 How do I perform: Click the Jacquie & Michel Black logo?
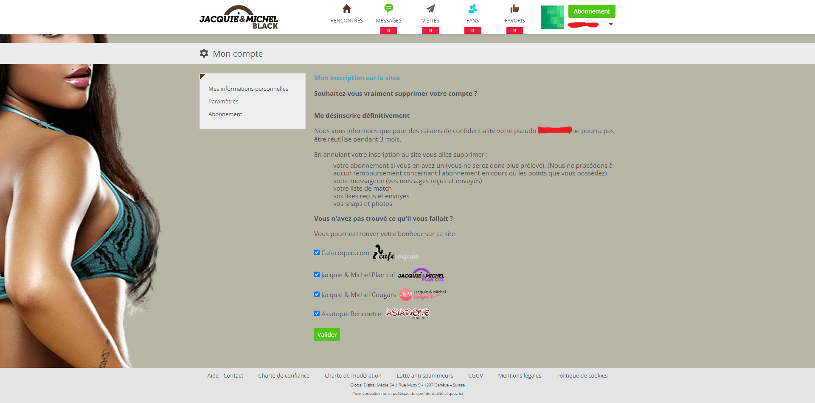(239, 18)
